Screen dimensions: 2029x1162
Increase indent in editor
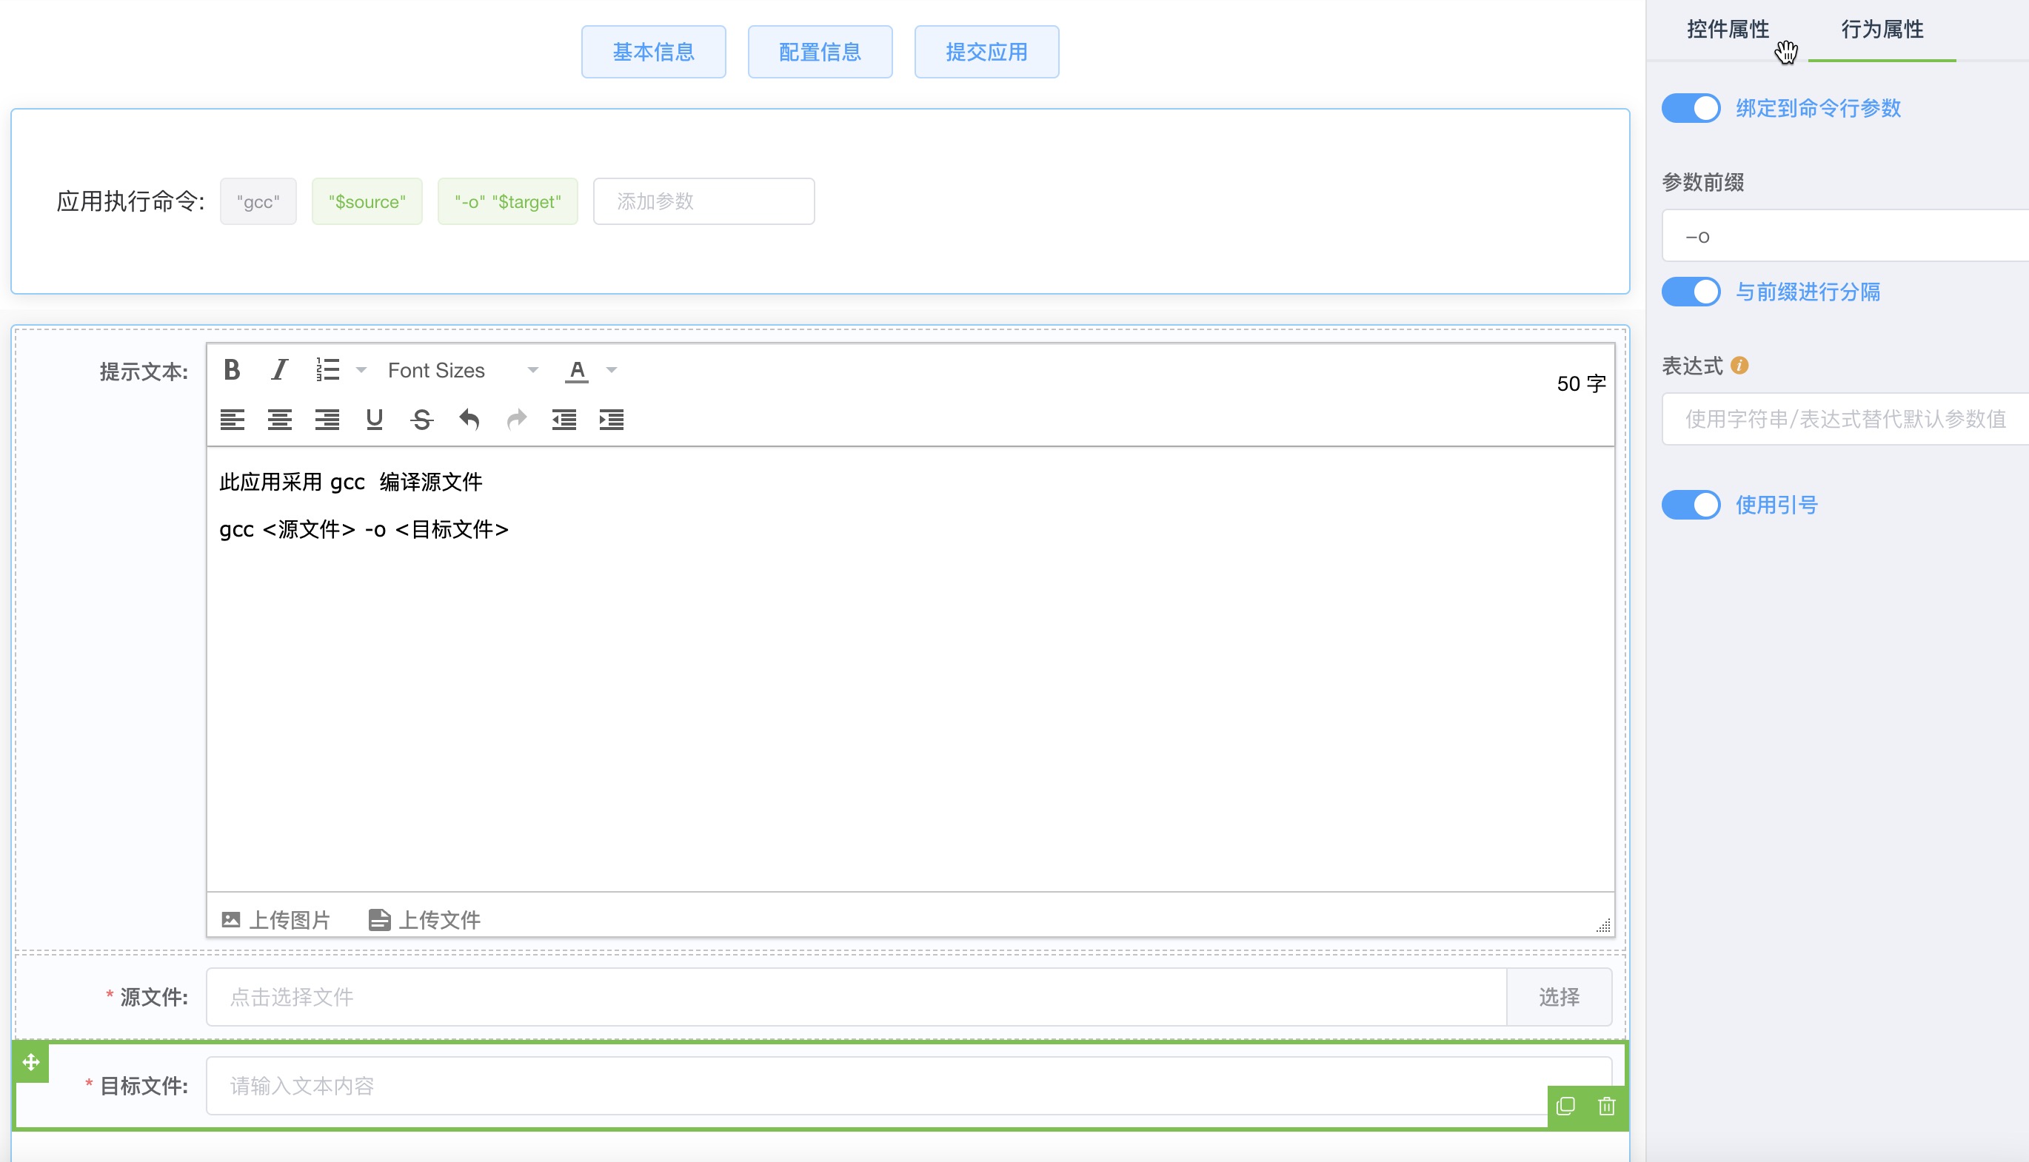(x=612, y=419)
